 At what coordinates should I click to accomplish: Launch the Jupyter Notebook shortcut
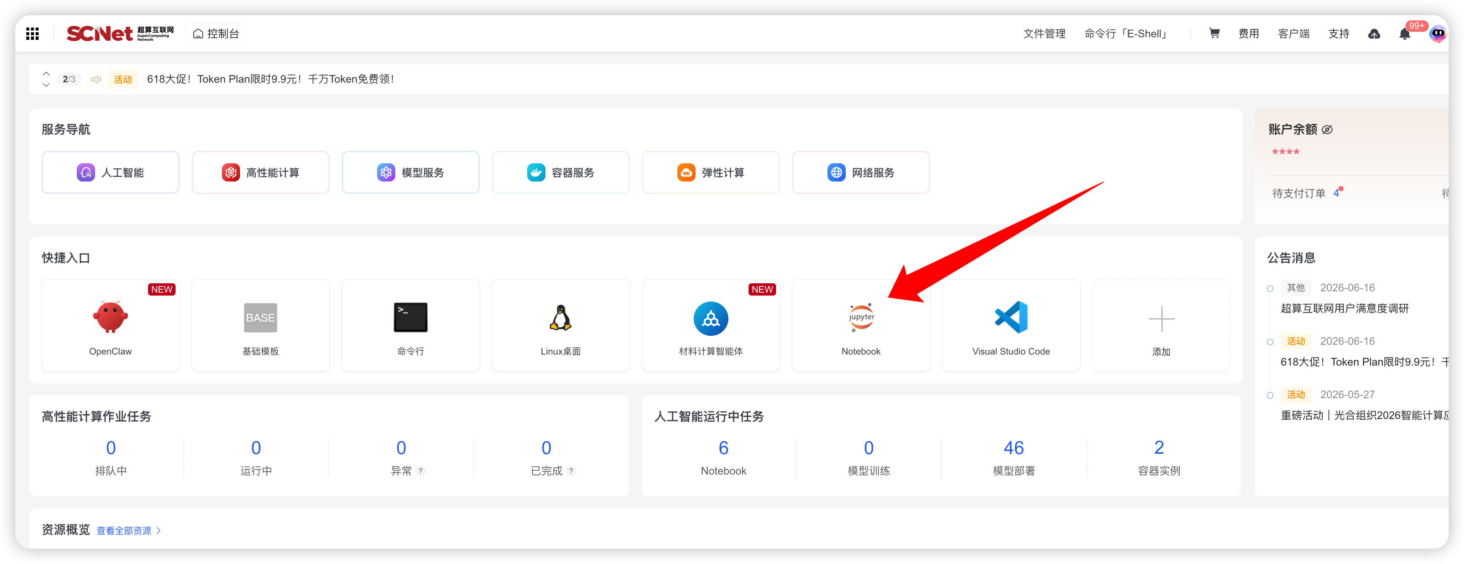(861, 325)
